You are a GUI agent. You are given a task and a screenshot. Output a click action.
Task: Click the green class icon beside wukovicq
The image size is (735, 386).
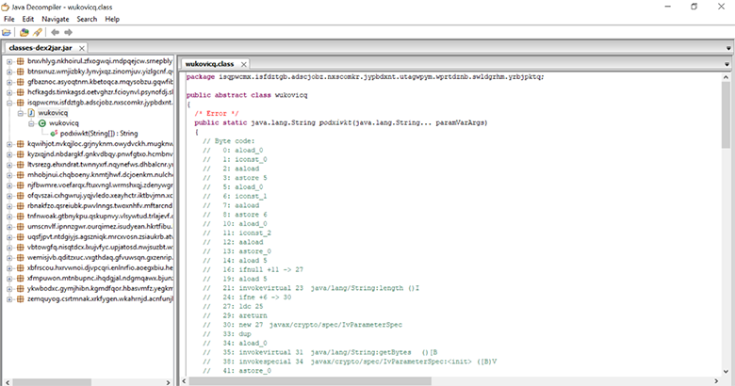tap(42, 123)
